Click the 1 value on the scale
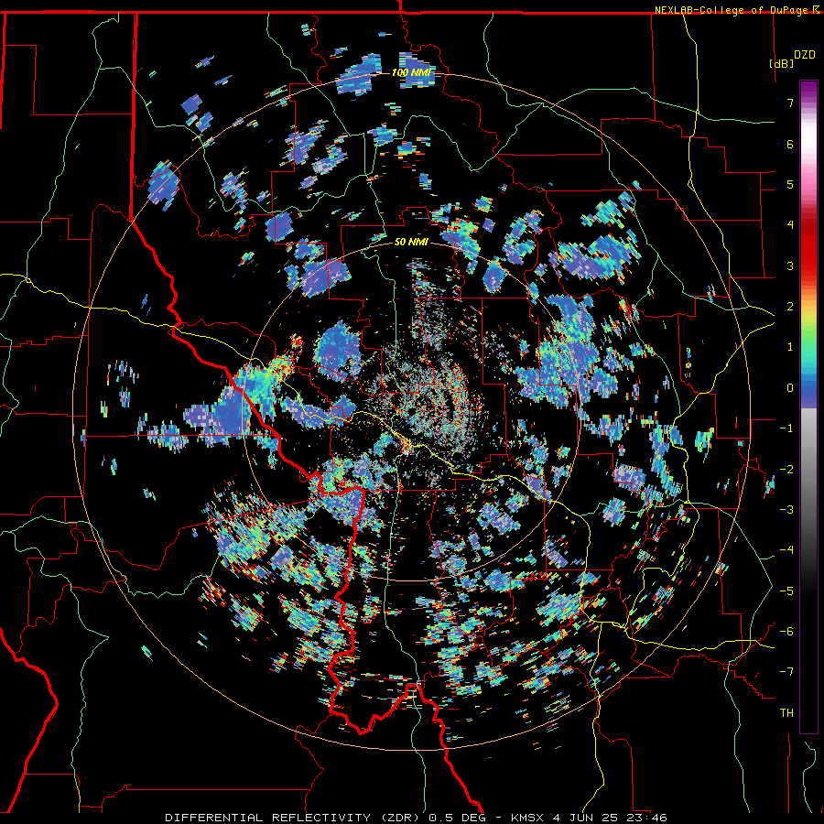This screenshot has height=824, width=824. 790,347
